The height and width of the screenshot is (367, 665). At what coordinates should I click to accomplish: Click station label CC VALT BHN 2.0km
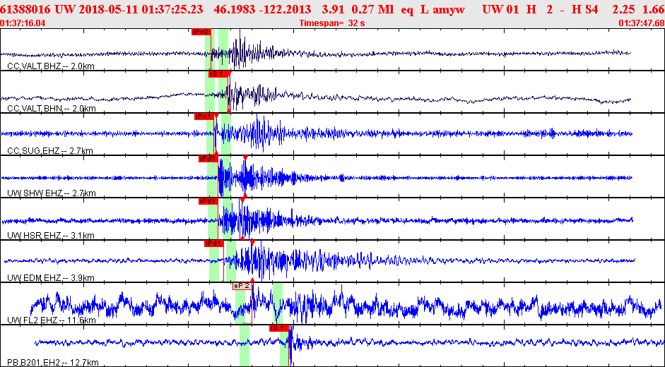pos(52,109)
